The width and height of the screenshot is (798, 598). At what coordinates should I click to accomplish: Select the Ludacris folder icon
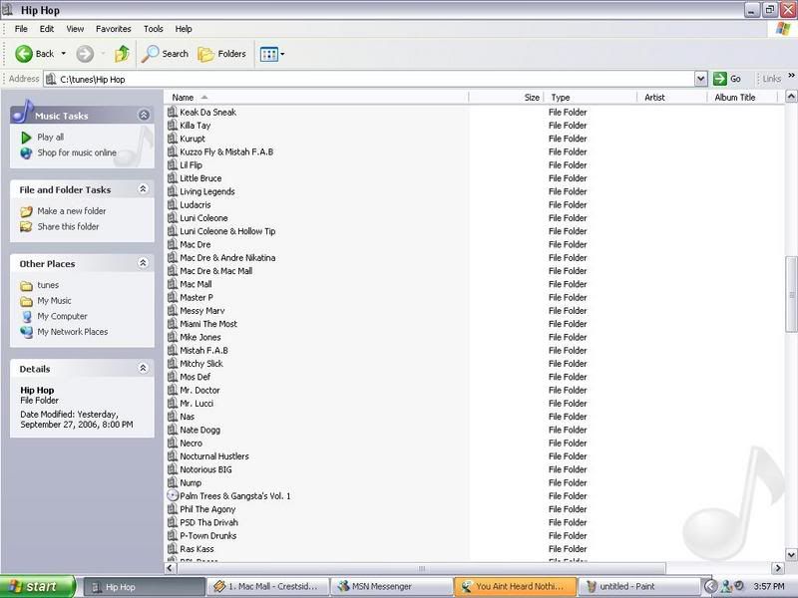[173, 204]
